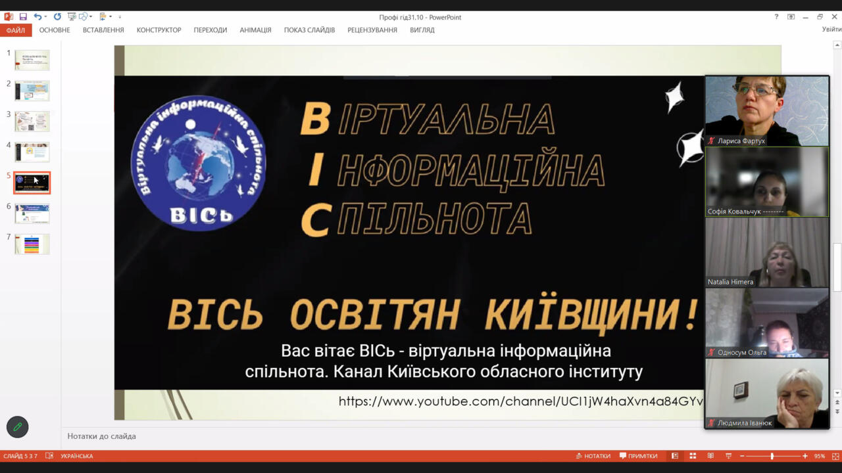Click the YouTube channel link on slide
Screen dimensions: 842x473
pyautogui.click(x=521, y=401)
